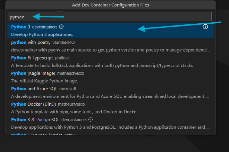Grab the drag handle above the search box
This screenshot has width=229, height=152.
click(60, 11)
